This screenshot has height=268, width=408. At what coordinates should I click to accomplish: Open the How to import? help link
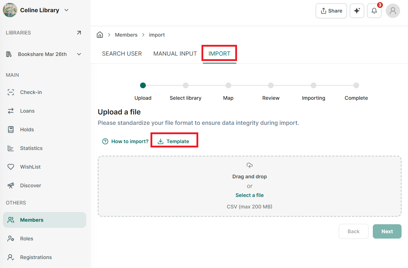(x=125, y=141)
